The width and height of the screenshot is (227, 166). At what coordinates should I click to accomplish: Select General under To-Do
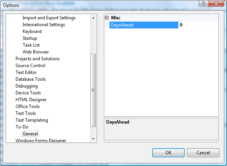click(x=30, y=134)
